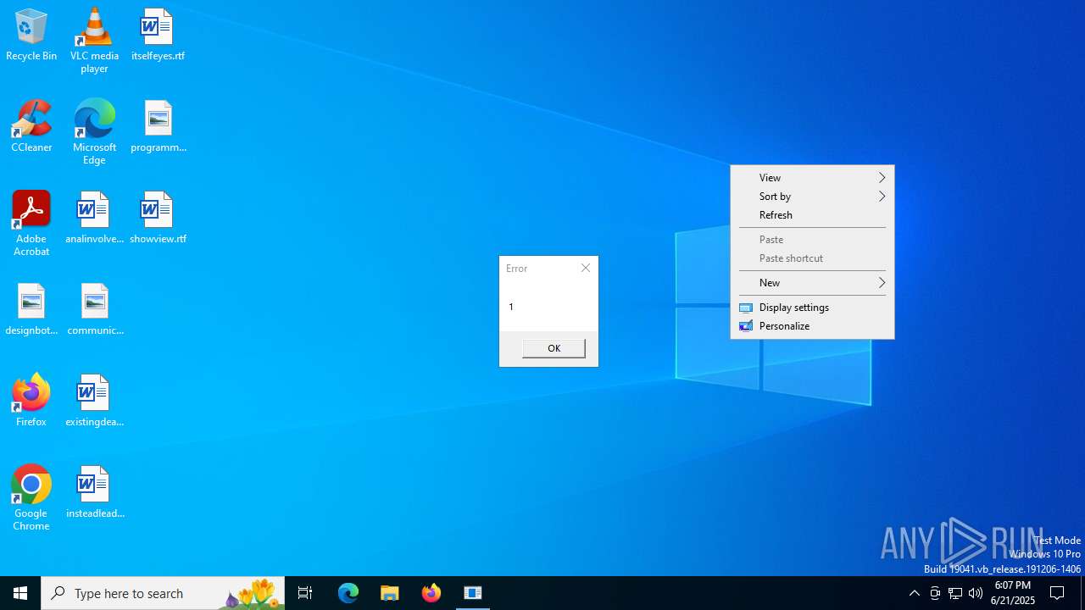The height and width of the screenshot is (610, 1085).
Task: Select the Microsoft Edge desktop shortcut
Action: pyautogui.click(x=94, y=131)
